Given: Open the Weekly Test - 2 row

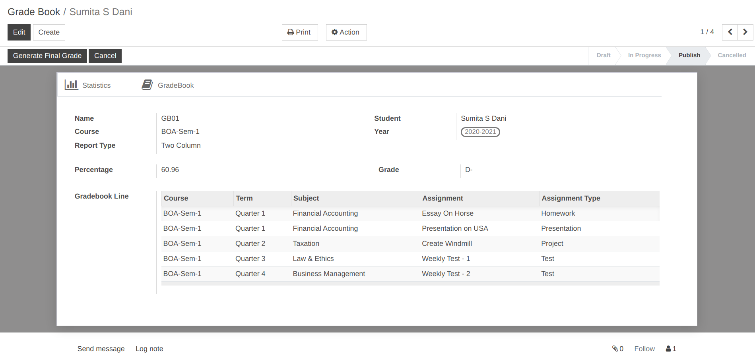Looking at the screenshot, I should tap(410, 274).
